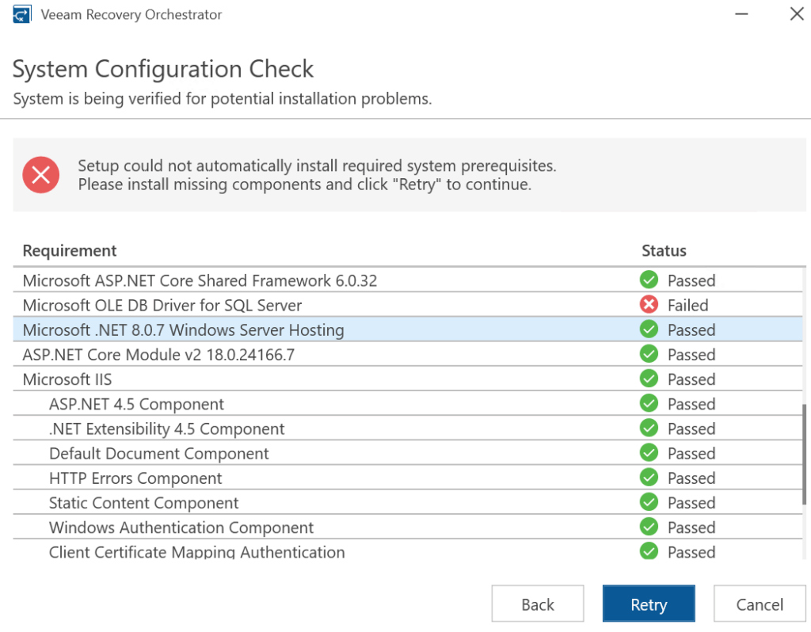Viewport: 811px width, 632px height.
Task: Click the passed icon for ASP.NET 4.5 Component
Action: (649, 403)
